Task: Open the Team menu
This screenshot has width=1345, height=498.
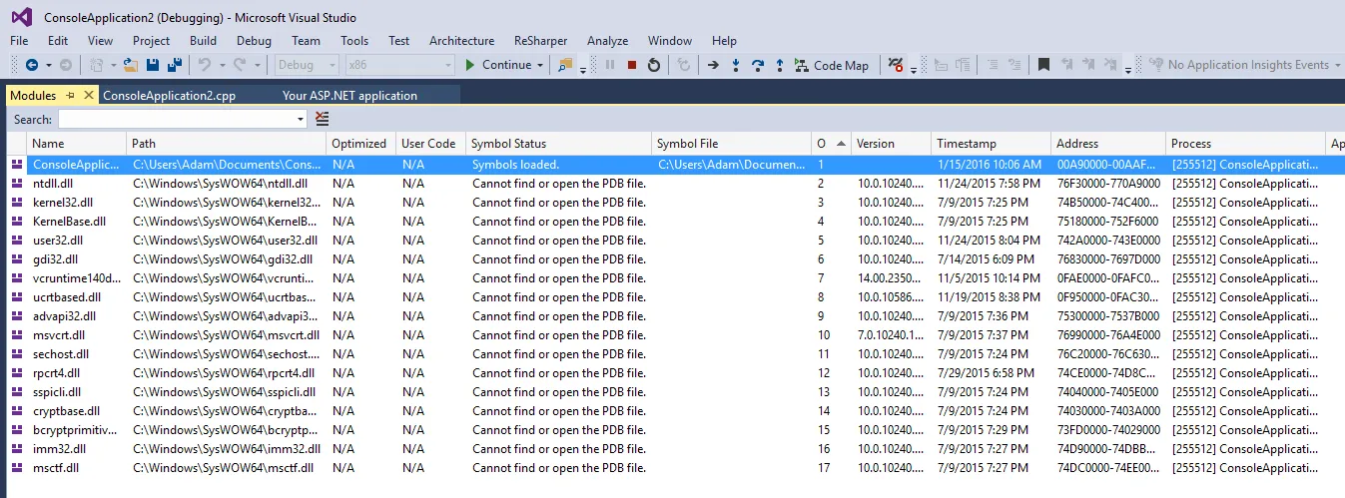Action: click(x=307, y=41)
